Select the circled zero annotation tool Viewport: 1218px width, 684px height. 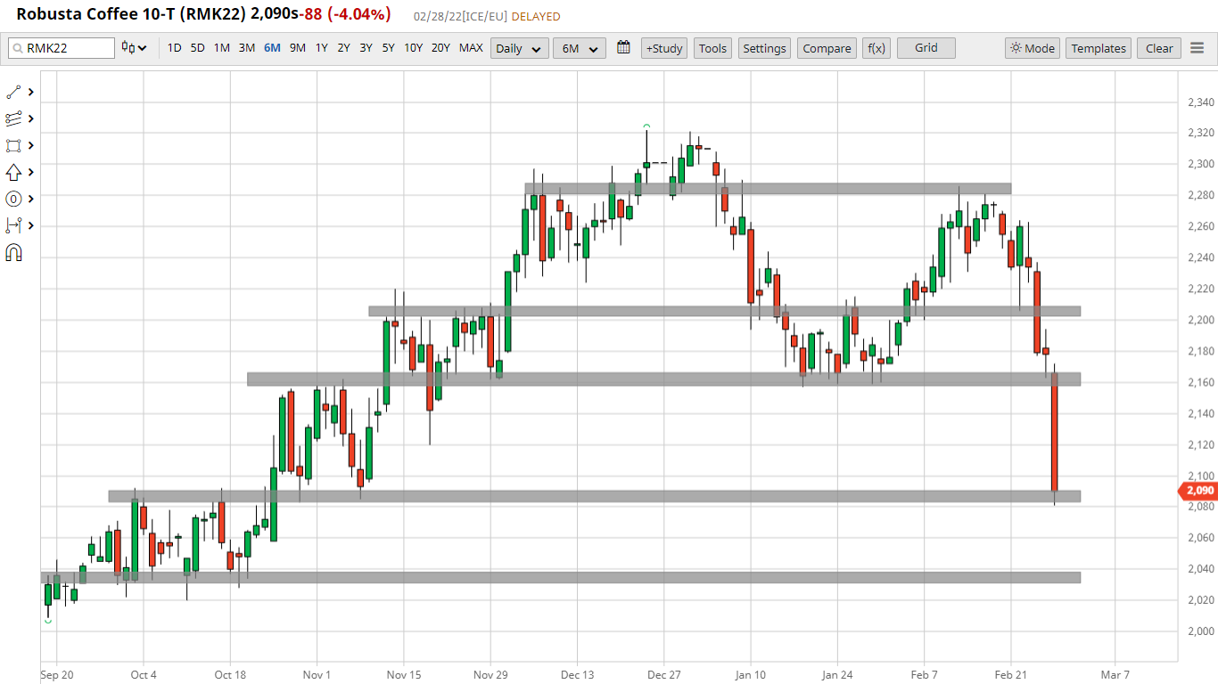(x=13, y=199)
